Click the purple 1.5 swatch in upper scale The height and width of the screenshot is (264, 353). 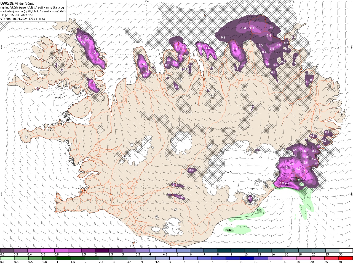point(88,251)
